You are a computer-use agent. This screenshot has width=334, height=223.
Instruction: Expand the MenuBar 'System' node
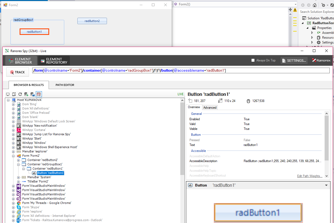click(x=19, y=177)
